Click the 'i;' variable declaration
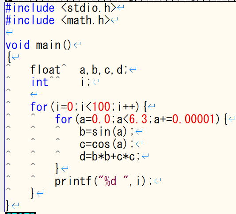The height and width of the screenshot is (214, 236). pyautogui.click(x=85, y=82)
